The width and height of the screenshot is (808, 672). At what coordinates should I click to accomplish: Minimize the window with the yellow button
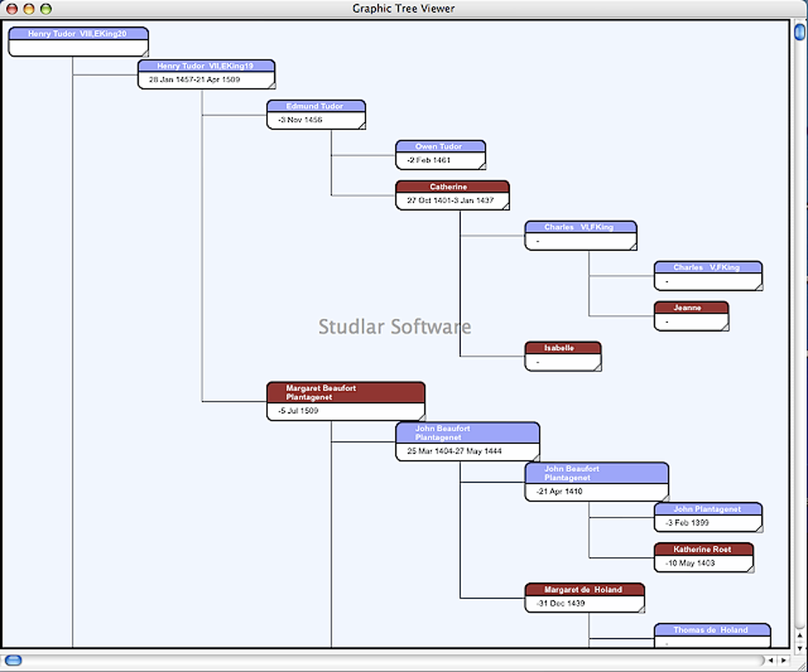[x=29, y=9]
